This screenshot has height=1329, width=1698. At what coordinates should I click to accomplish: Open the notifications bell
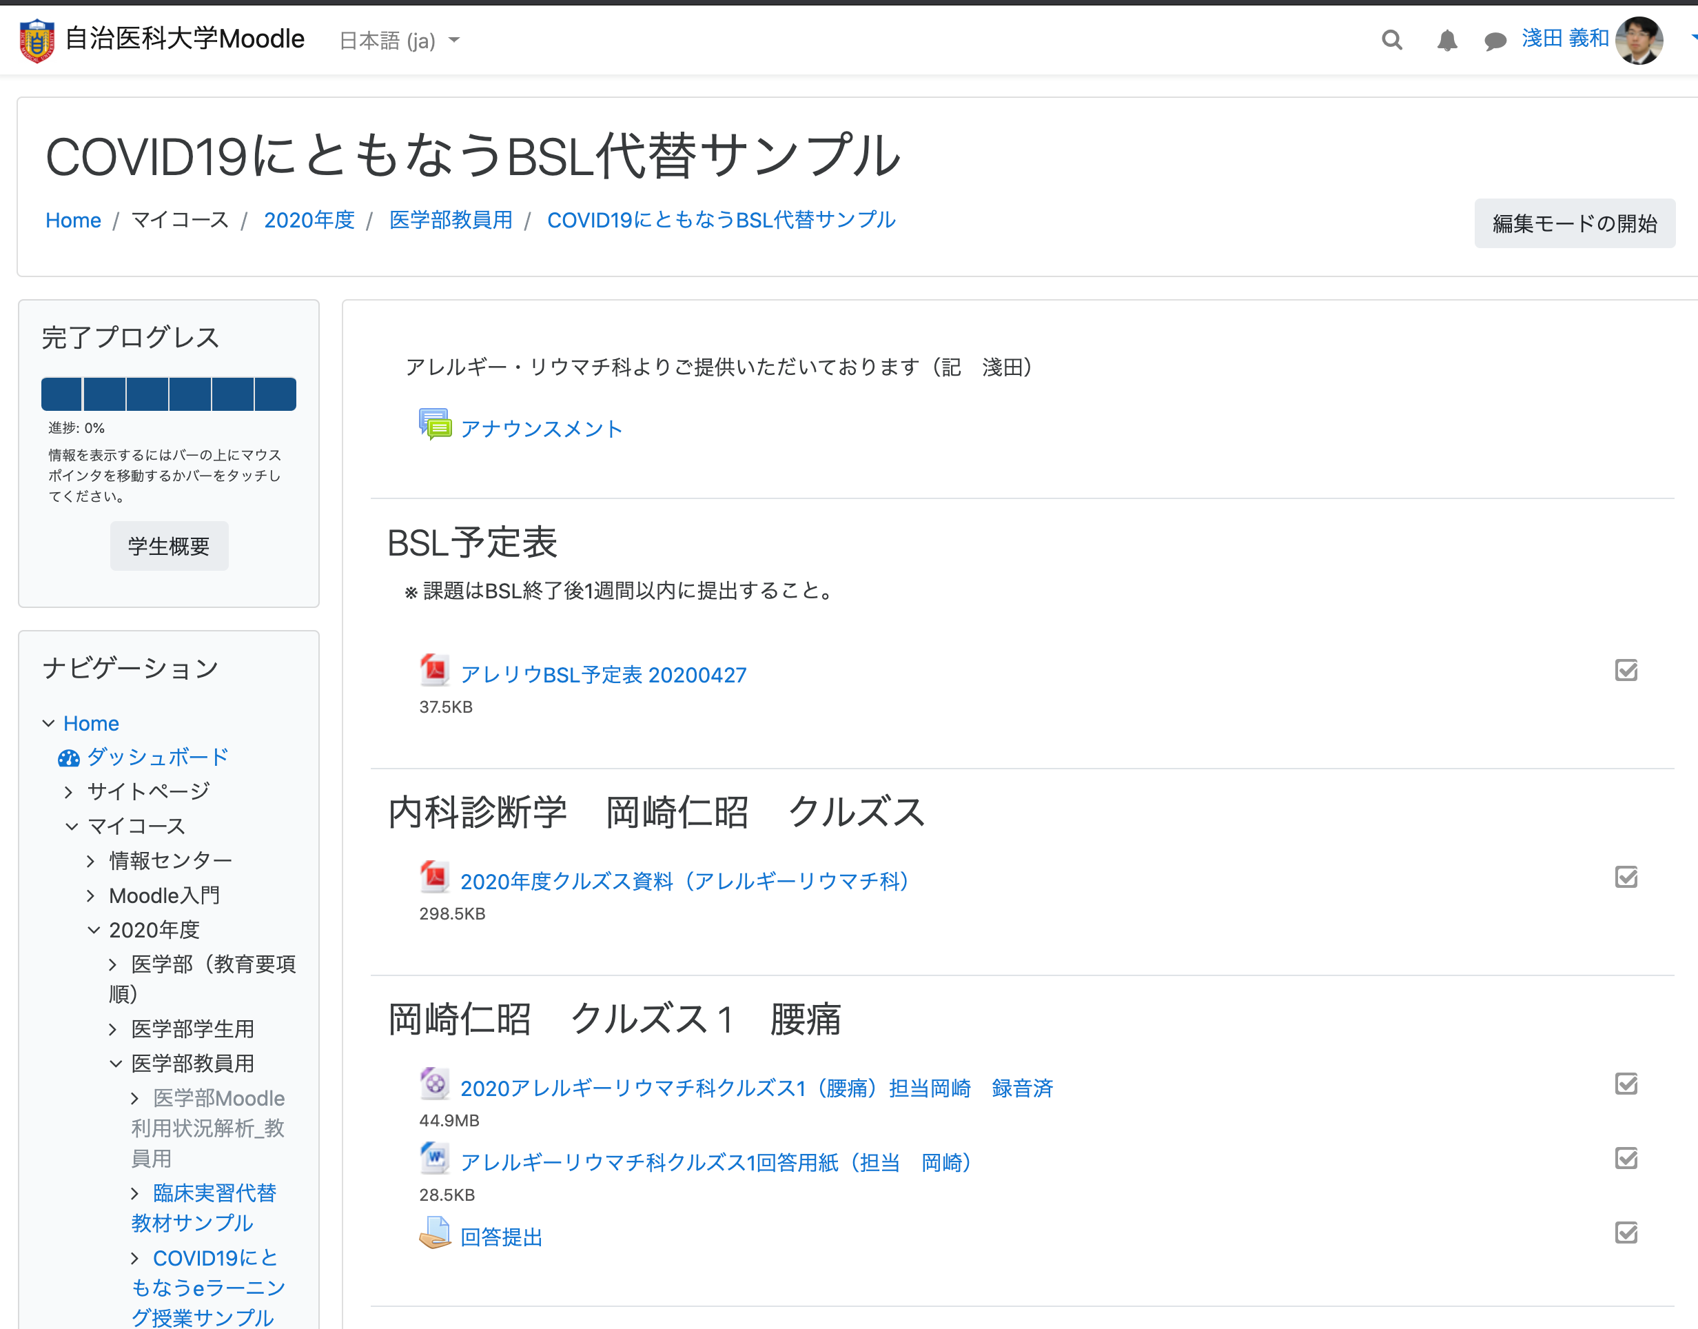(x=1446, y=40)
